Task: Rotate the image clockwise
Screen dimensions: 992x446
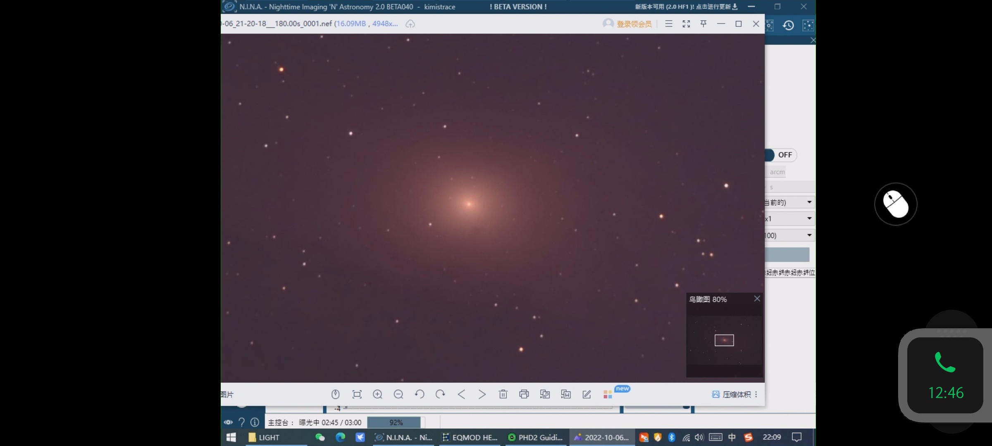Action: pyautogui.click(x=440, y=394)
